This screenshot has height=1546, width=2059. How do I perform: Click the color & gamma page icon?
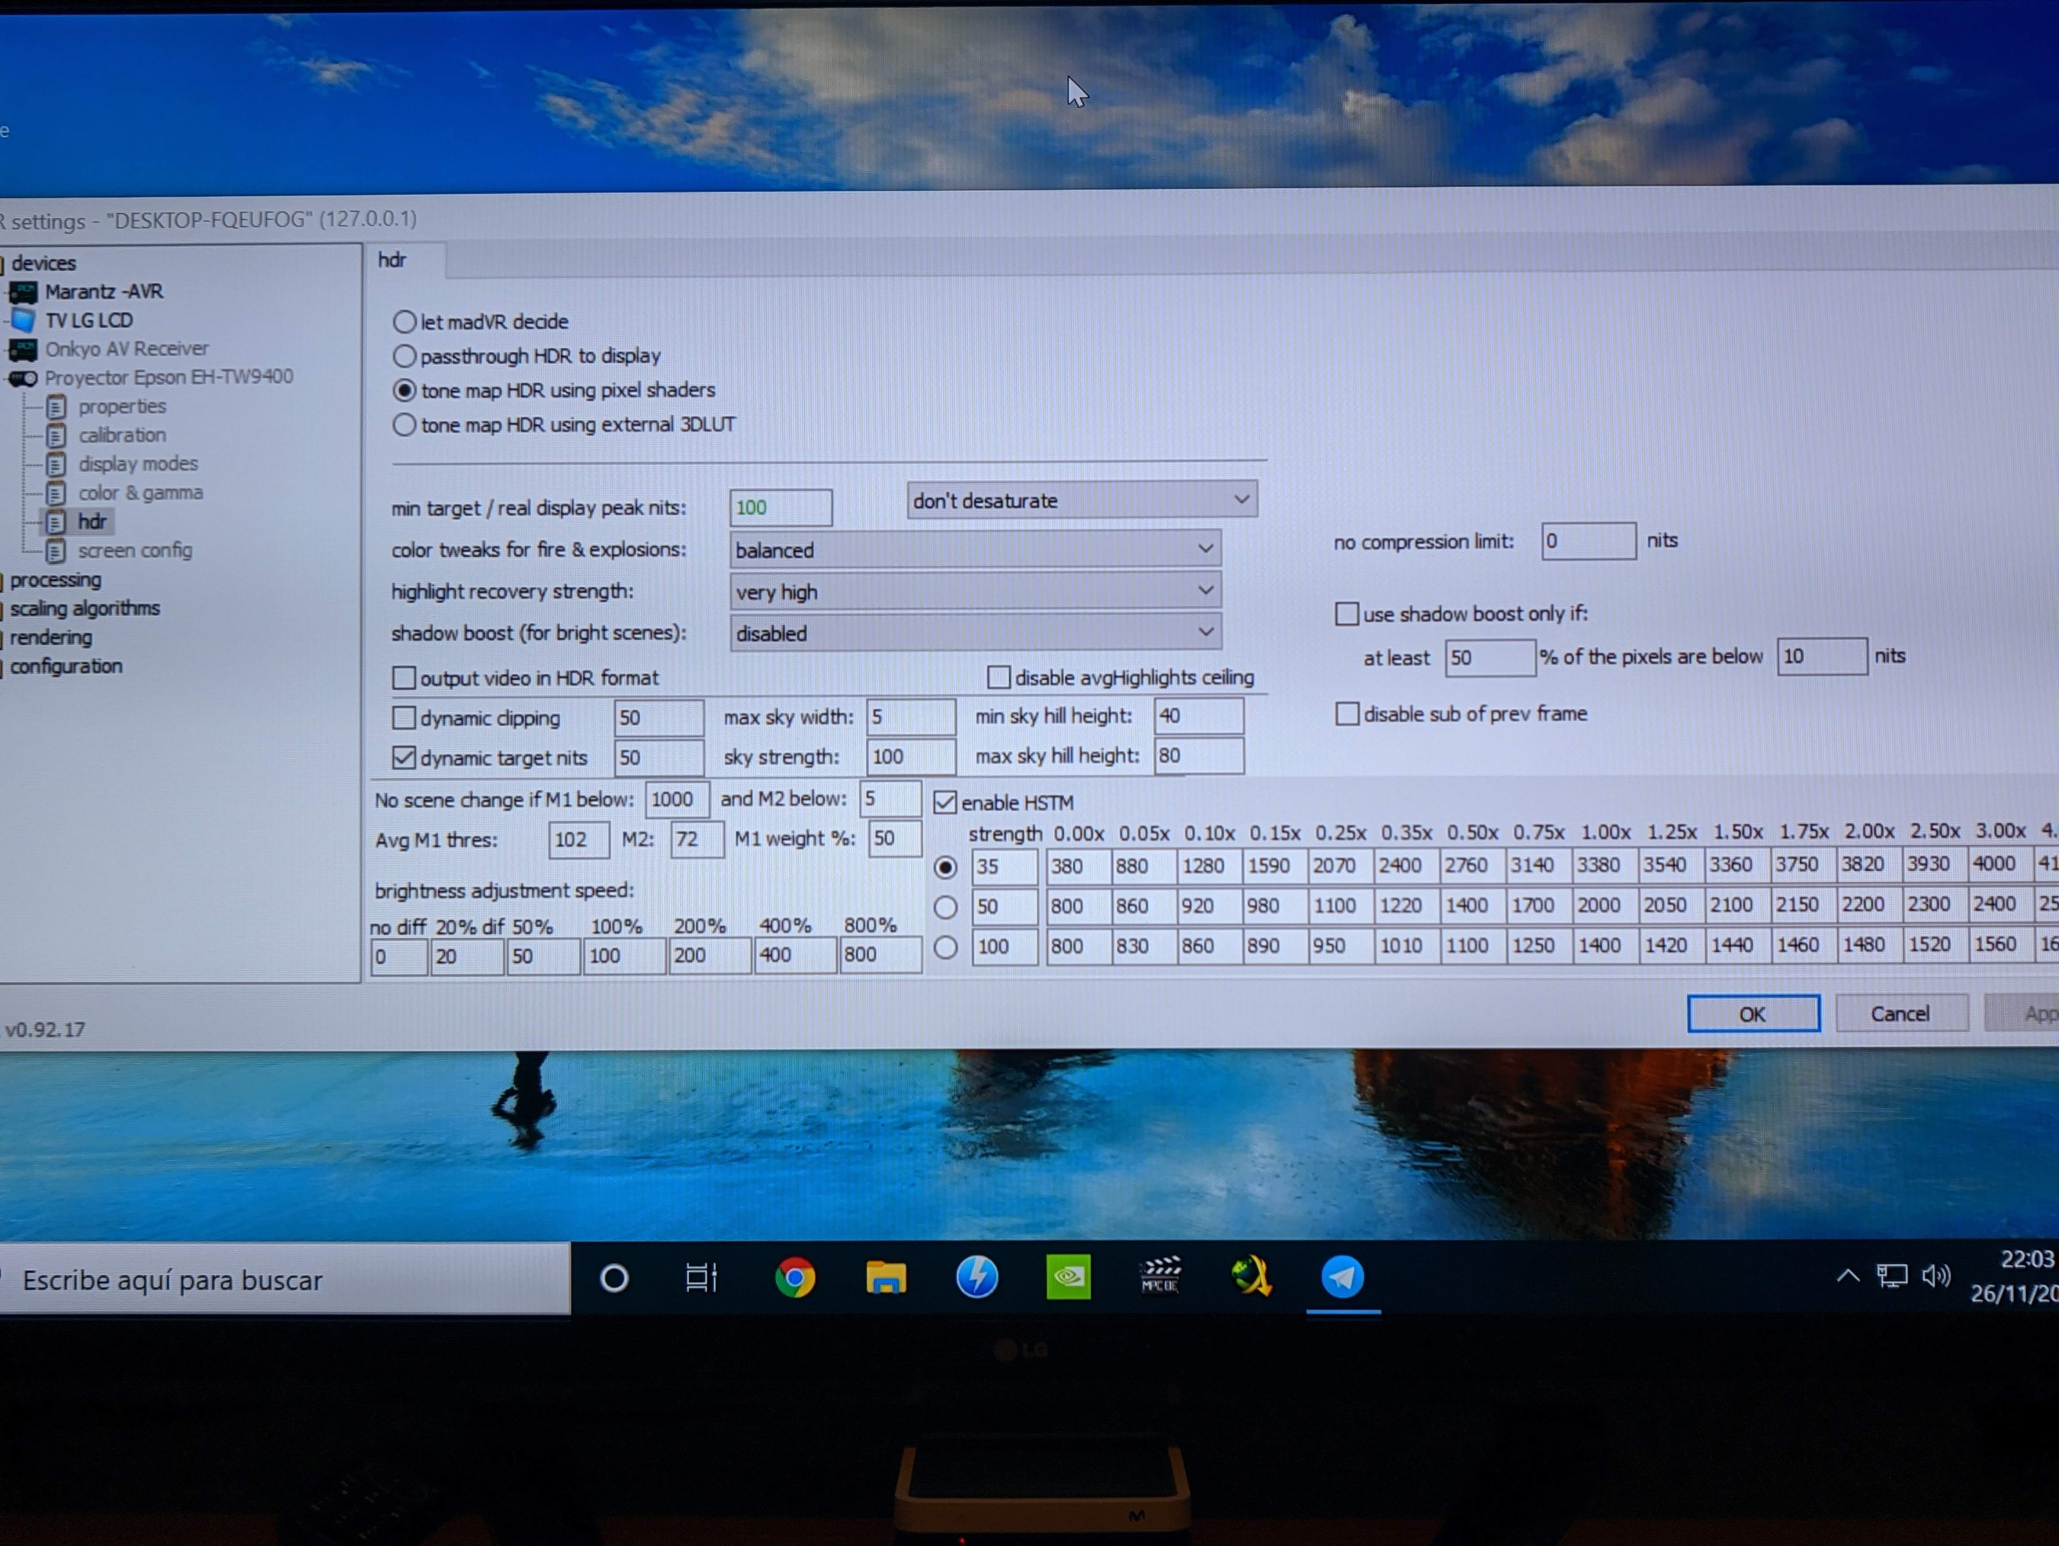tap(56, 494)
